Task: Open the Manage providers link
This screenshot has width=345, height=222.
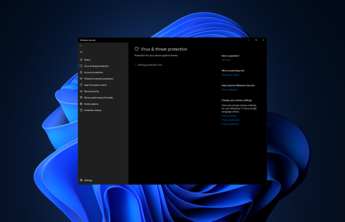Action: click(230, 75)
